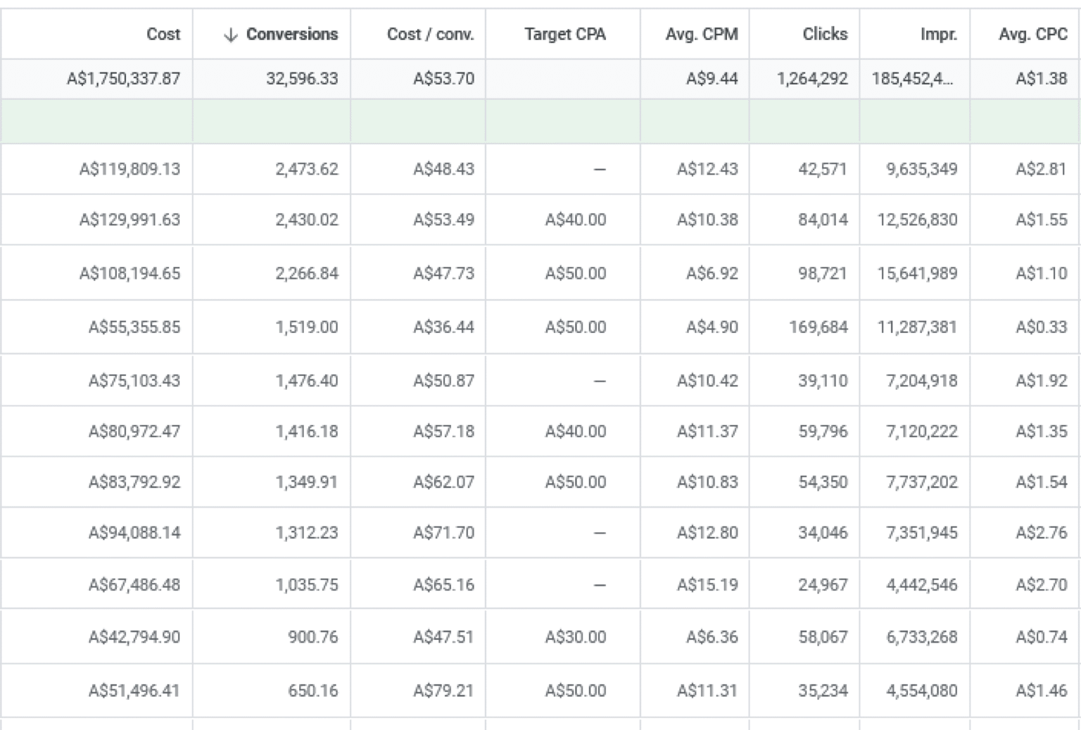Edit Target CPA A$50.00 in A$108,194.65 row

(575, 274)
